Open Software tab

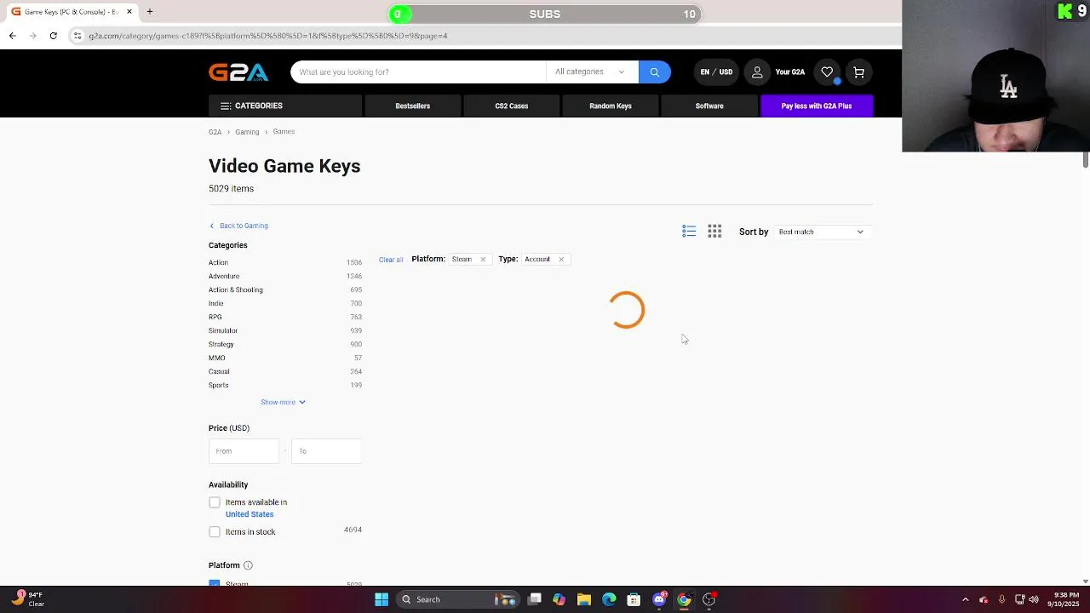click(x=709, y=106)
